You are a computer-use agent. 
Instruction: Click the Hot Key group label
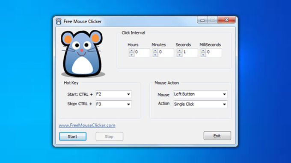tap(71, 83)
